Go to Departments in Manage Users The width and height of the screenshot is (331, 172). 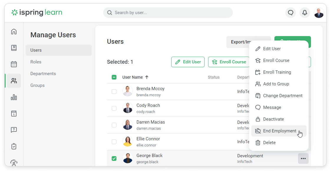click(43, 74)
